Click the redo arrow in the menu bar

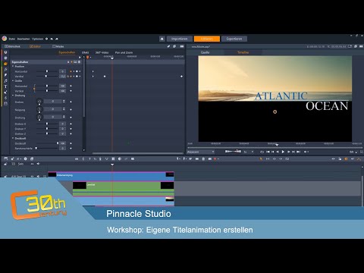click(x=57, y=39)
